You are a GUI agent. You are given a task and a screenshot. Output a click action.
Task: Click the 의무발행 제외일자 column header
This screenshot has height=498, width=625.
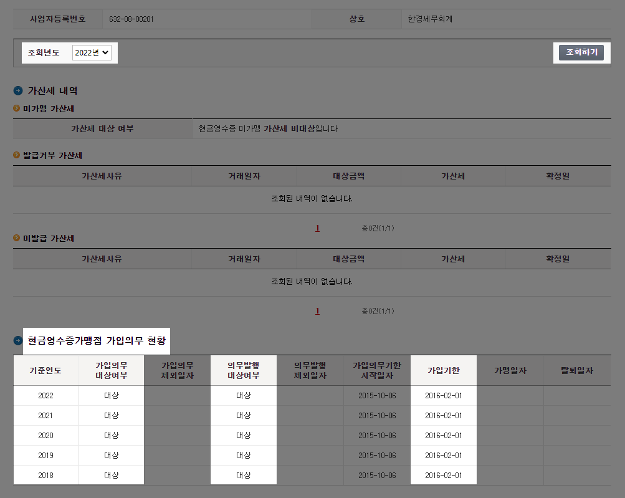click(x=310, y=370)
